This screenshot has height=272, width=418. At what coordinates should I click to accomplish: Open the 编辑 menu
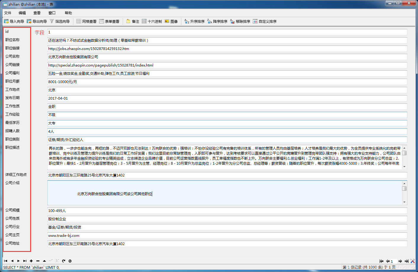22,13
